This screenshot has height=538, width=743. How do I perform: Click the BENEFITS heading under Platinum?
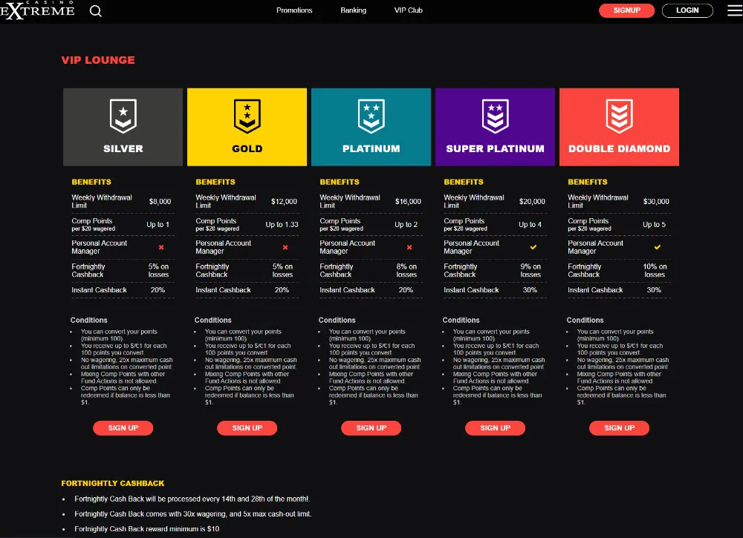pos(340,182)
